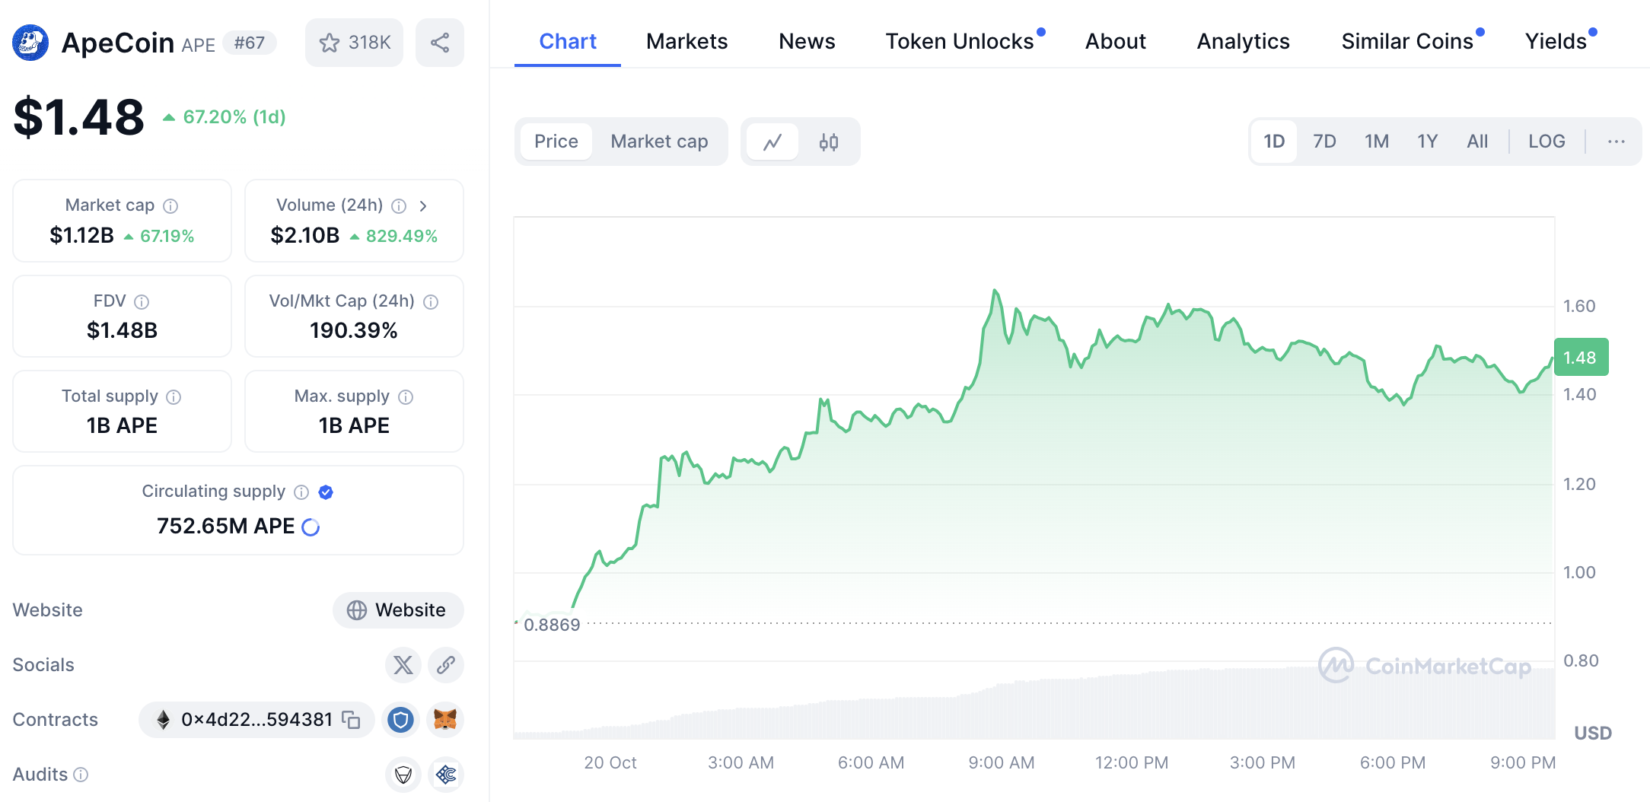Open the ApeCoin Website link
This screenshot has width=1650, height=802.
pos(398,610)
